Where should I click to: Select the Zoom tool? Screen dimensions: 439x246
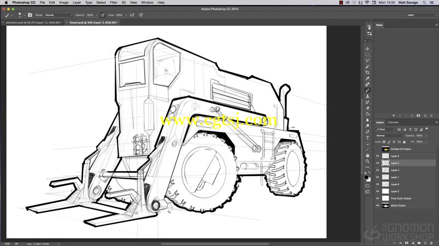click(x=367, y=161)
